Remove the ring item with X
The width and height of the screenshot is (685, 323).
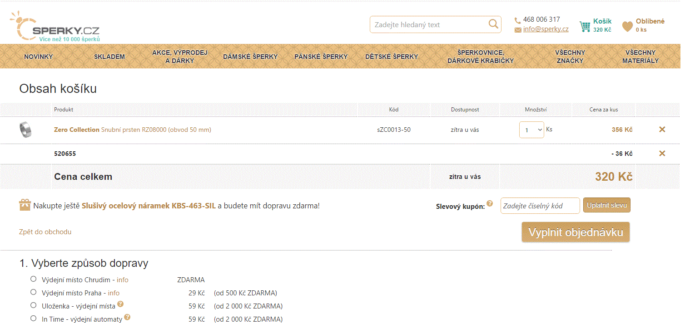(662, 130)
